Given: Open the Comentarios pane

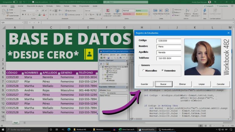Looking at the screenshot, I should pyautogui.click(x=222, y=6).
